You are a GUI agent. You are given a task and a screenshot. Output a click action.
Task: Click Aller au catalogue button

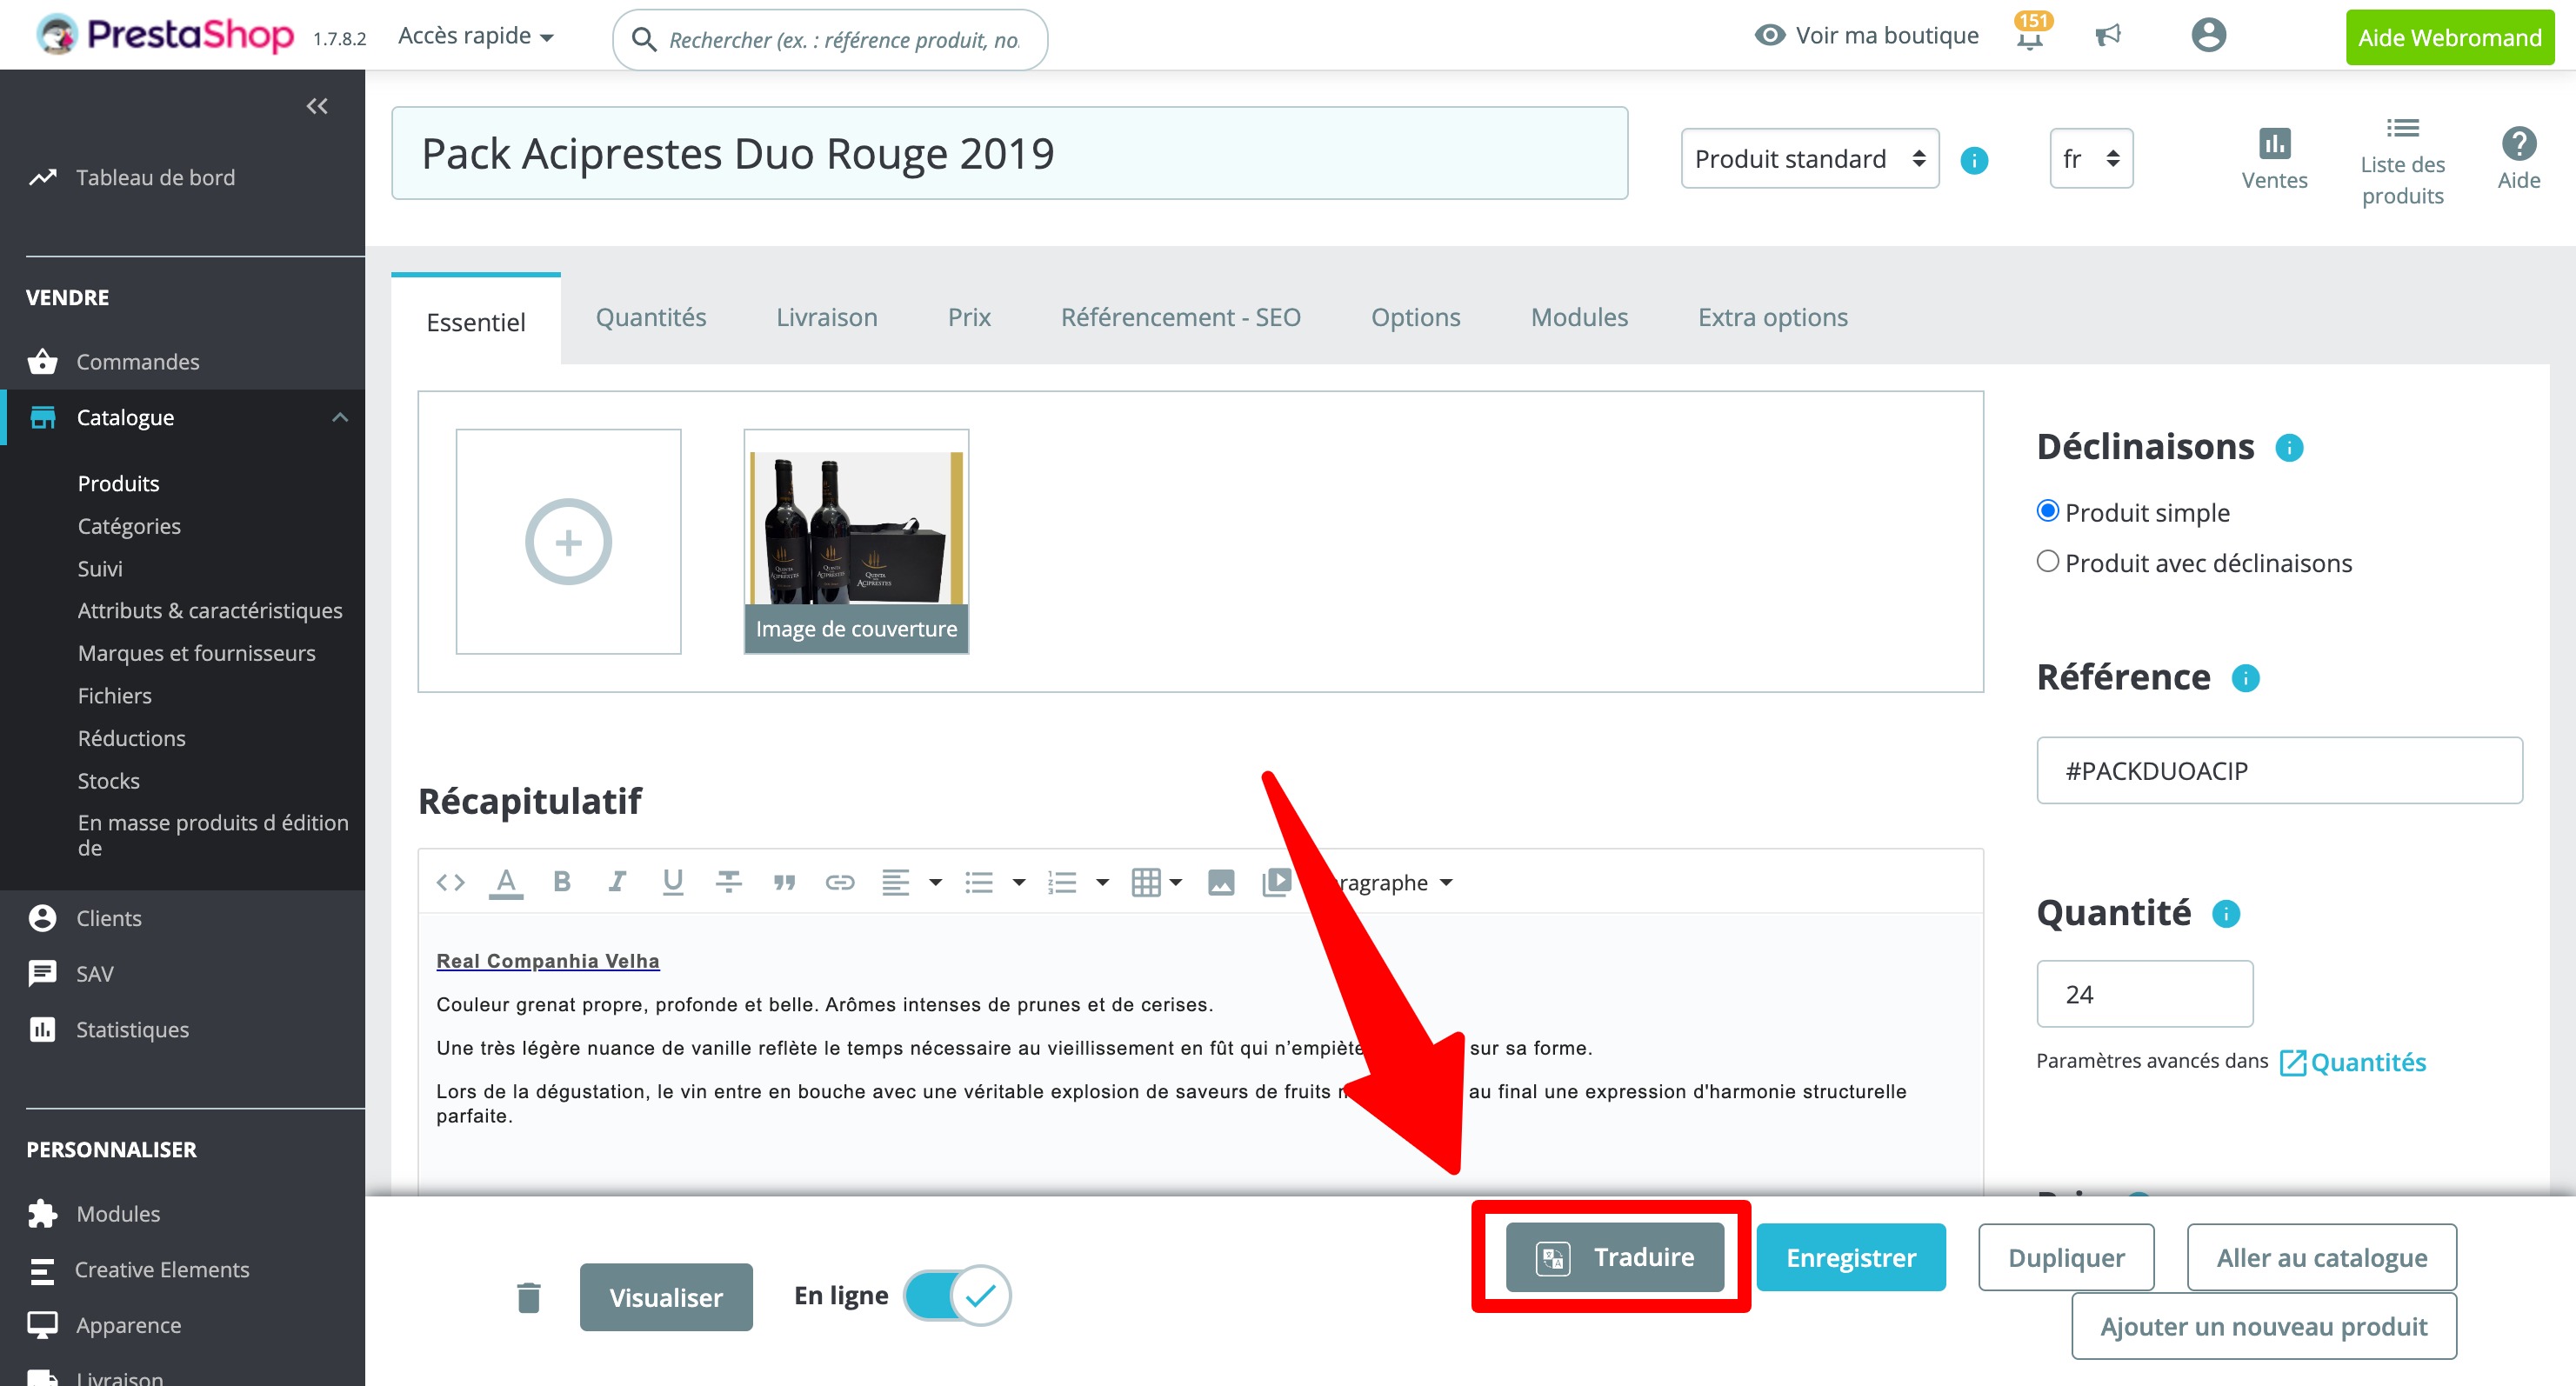[x=2321, y=1257]
